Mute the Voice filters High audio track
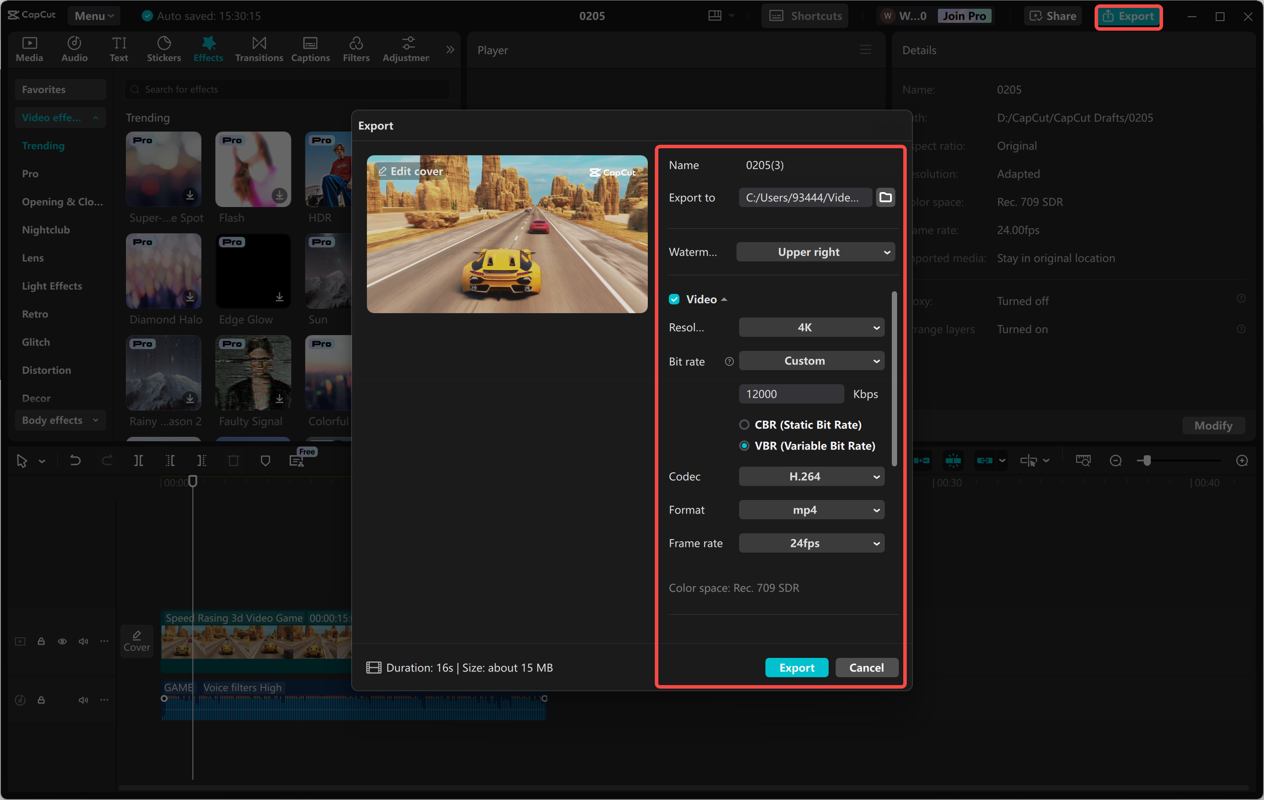Image resolution: width=1264 pixels, height=800 pixels. [83, 700]
